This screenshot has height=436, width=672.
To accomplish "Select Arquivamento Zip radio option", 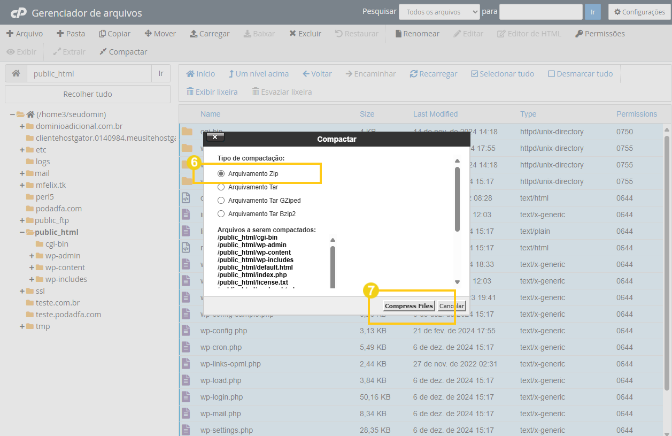I will tap(221, 174).
